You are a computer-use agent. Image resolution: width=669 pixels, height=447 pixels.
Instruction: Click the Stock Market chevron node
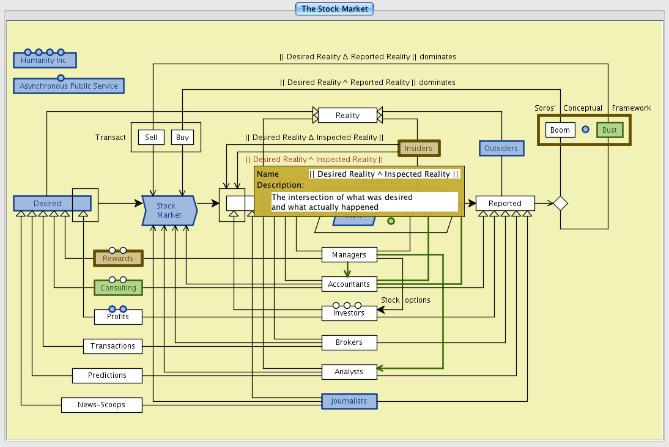point(169,211)
